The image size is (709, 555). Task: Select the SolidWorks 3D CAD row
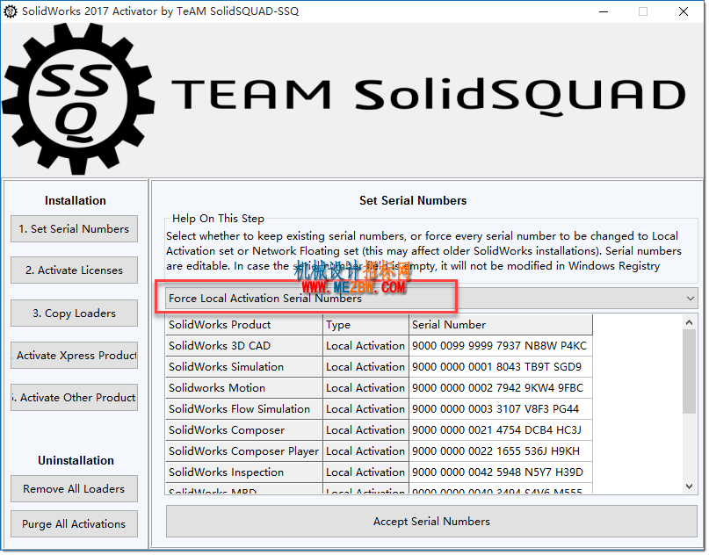(379, 346)
